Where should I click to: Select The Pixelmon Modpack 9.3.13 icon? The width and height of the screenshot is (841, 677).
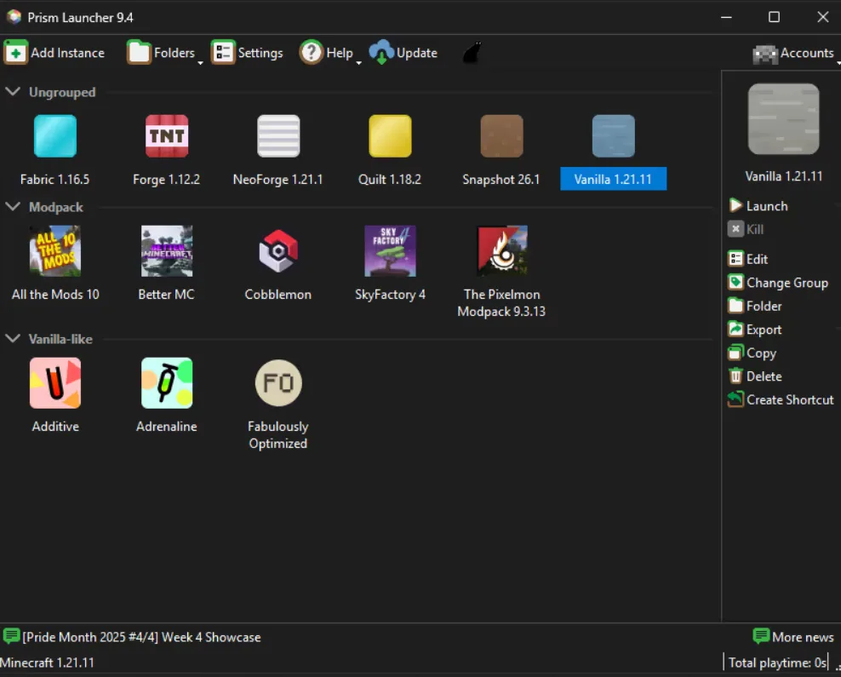coord(502,251)
